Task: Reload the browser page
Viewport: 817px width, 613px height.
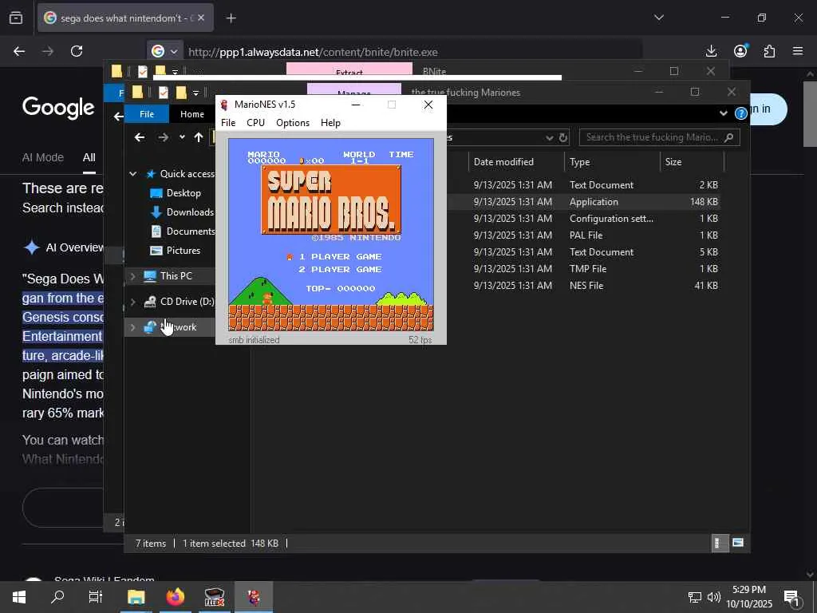Action: tap(77, 51)
